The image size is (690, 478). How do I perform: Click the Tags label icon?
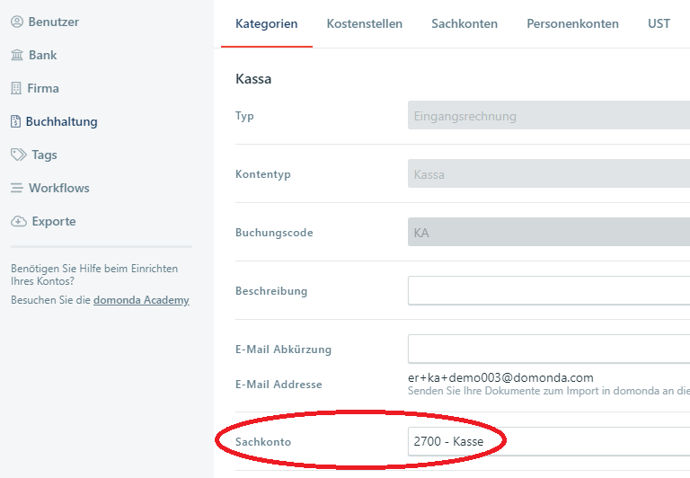18,155
